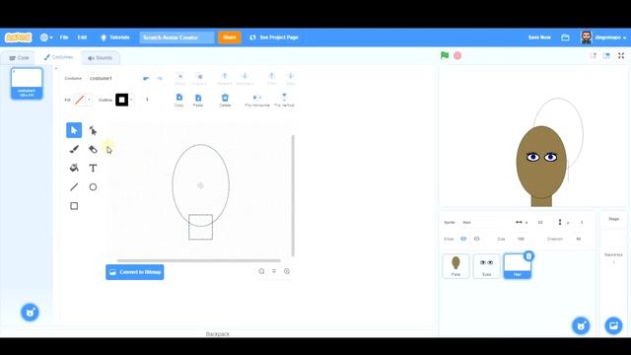Show the sprite with the eye icon
The width and height of the screenshot is (631, 355).
tap(463, 239)
